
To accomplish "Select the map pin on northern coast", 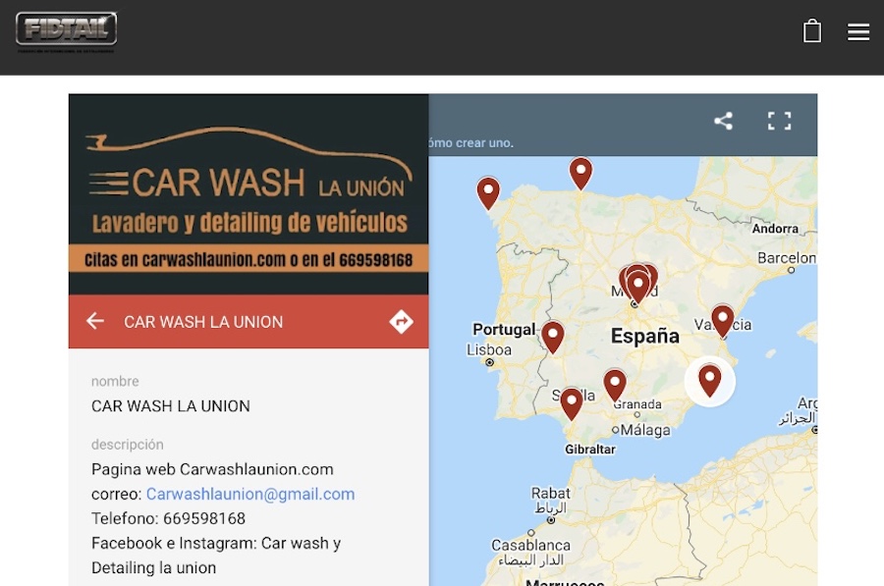I will coord(580,171).
